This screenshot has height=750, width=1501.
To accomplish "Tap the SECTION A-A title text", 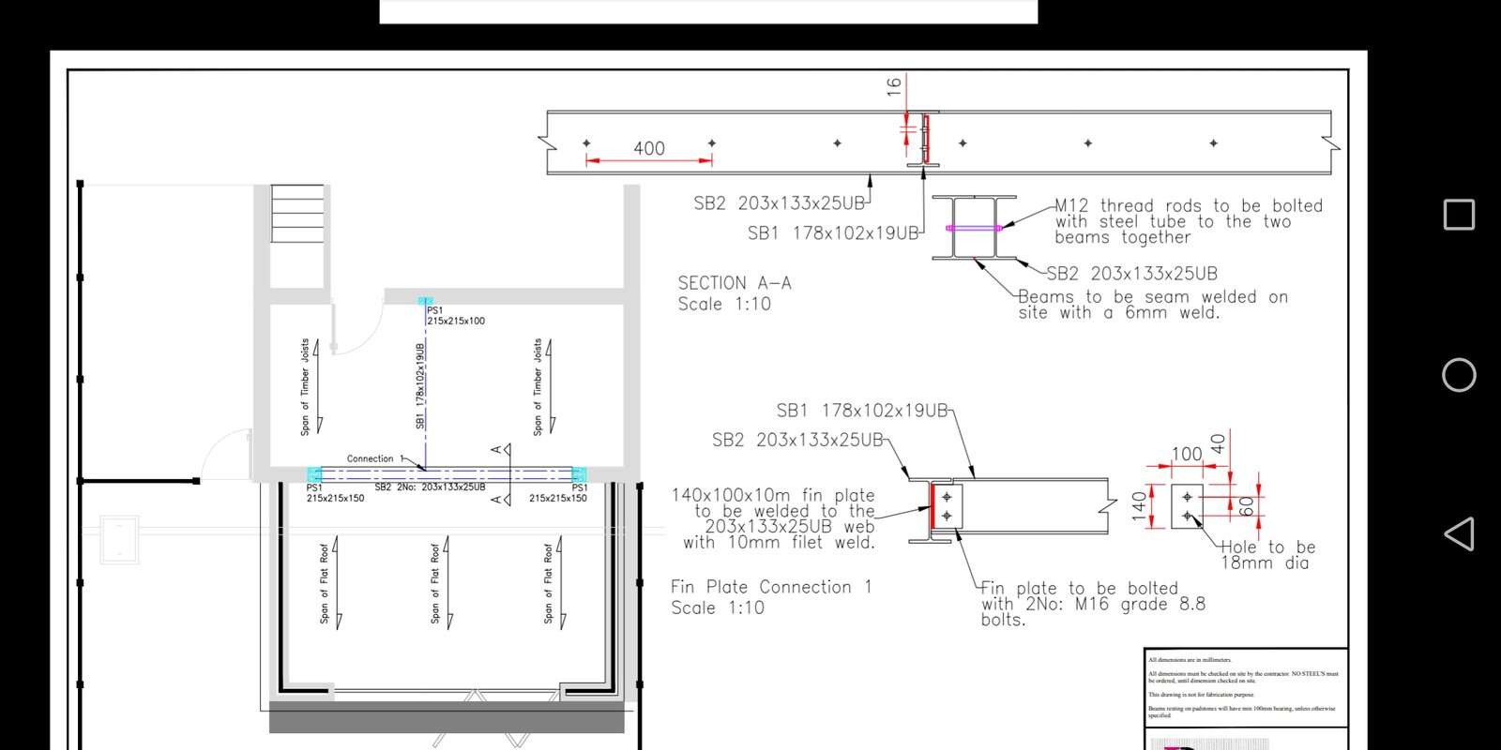I will click(734, 283).
